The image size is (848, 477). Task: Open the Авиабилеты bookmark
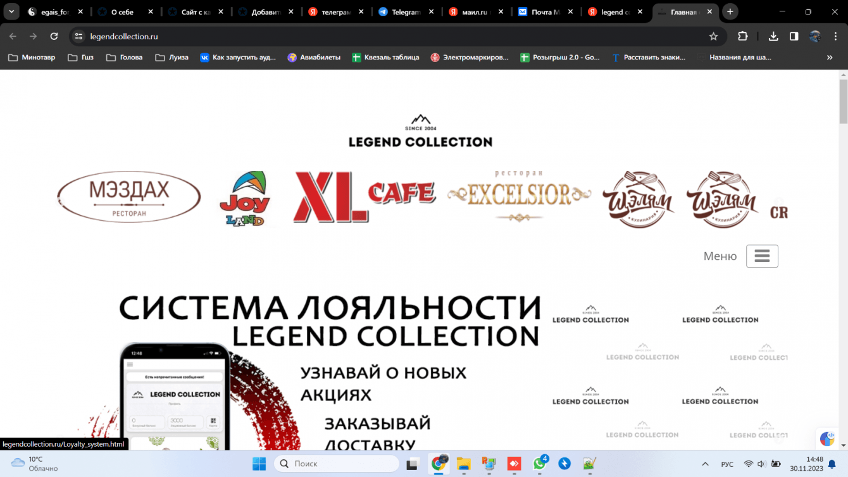(314, 57)
